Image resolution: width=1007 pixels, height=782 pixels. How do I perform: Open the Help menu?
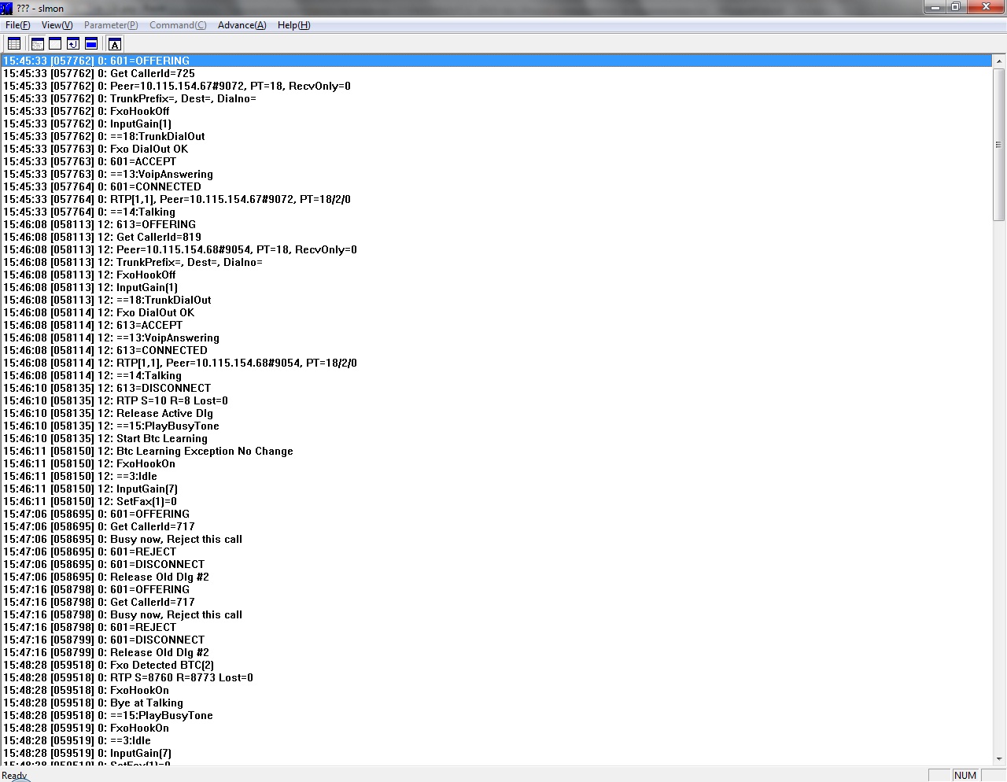point(293,25)
